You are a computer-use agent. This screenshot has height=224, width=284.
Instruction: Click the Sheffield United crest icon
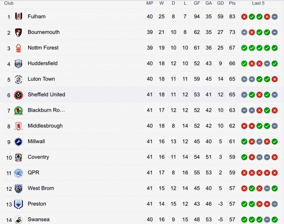pyautogui.click(x=18, y=95)
